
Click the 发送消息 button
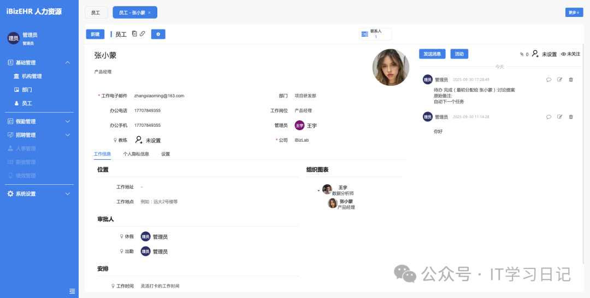coord(432,54)
